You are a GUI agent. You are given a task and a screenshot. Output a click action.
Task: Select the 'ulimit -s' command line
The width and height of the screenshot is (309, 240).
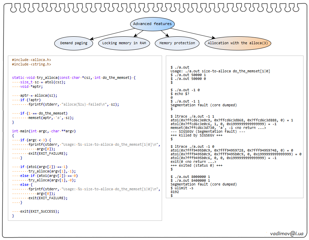click(x=182, y=188)
